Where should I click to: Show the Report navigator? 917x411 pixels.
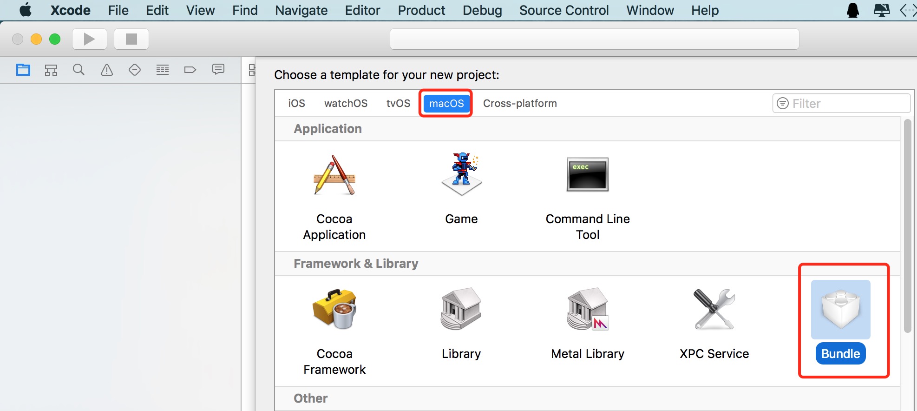pos(218,69)
